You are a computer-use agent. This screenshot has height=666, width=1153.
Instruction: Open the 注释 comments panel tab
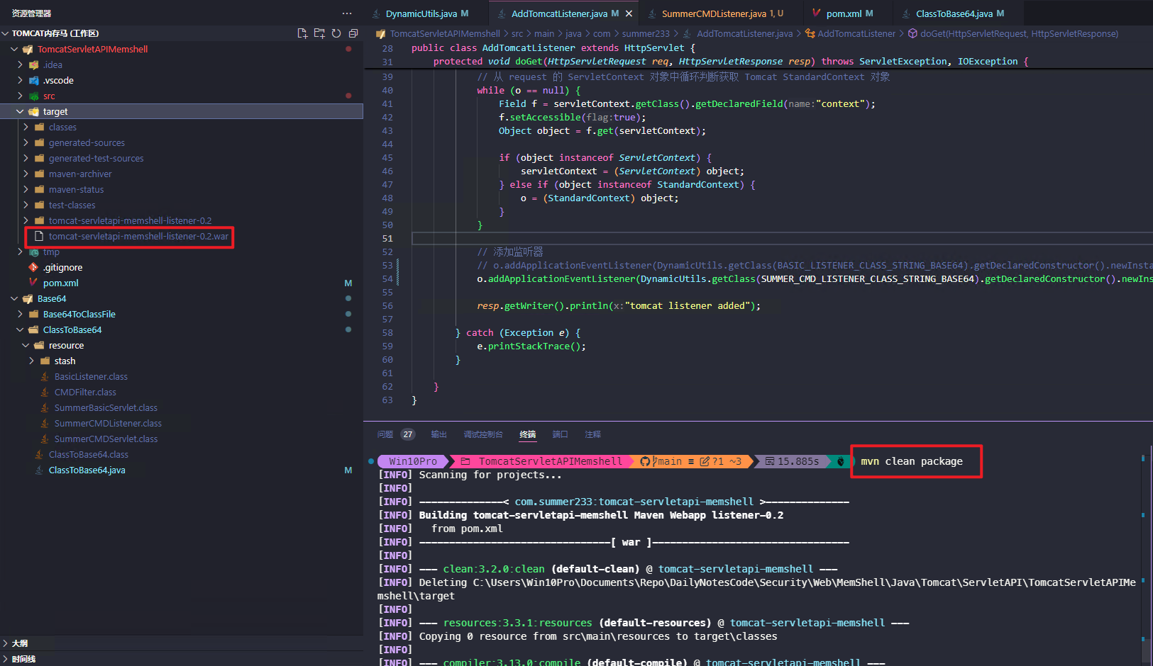coord(593,434)
